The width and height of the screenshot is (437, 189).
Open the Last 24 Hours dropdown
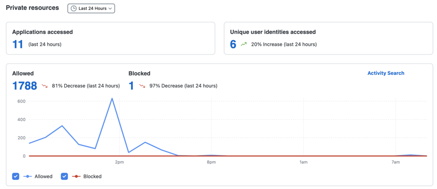91,8
